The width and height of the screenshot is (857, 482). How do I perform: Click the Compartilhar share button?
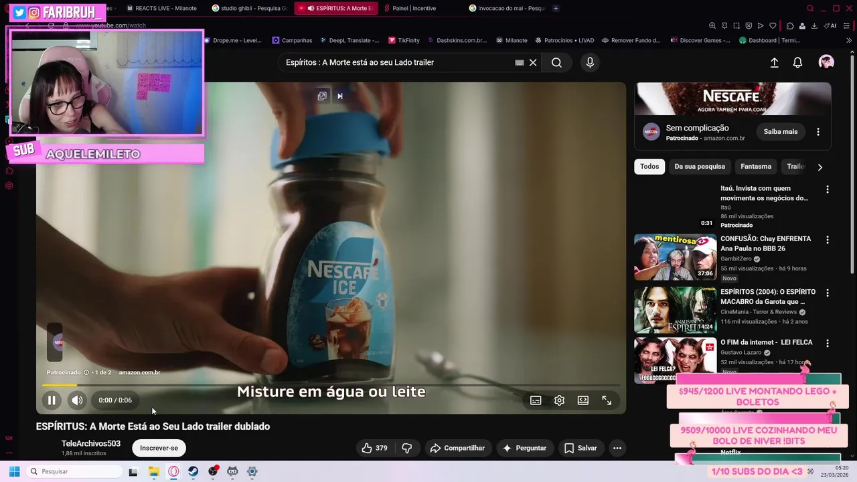[x=457, y=448]
